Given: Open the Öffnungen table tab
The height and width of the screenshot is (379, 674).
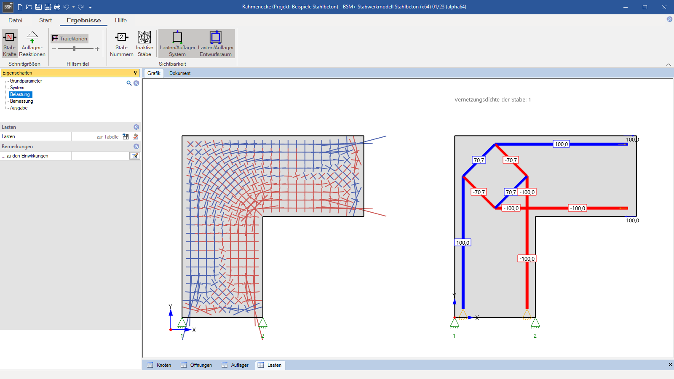Looking at the screenshot, I should [196, 365].
